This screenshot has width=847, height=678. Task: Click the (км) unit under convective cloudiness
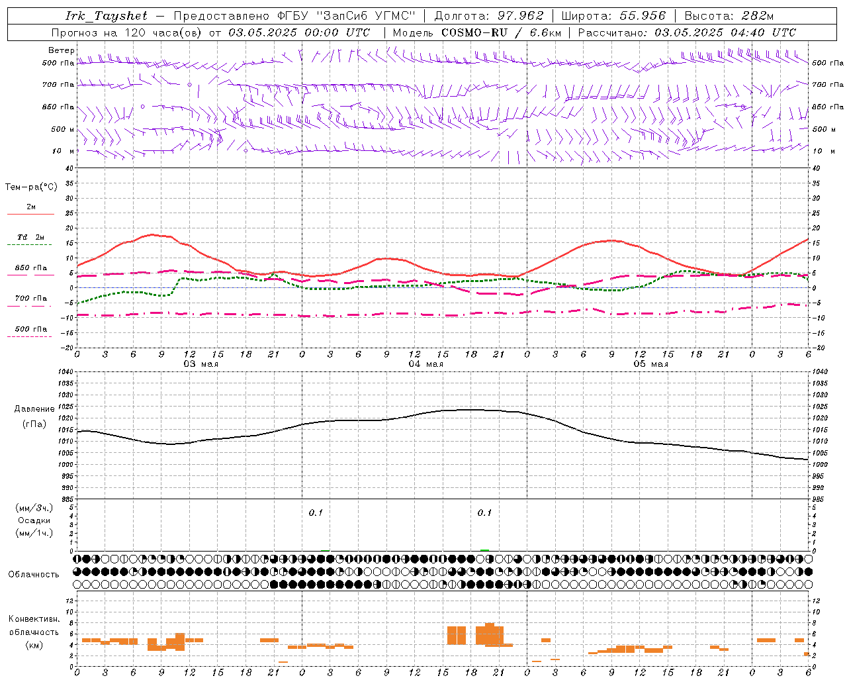[34, 646]
